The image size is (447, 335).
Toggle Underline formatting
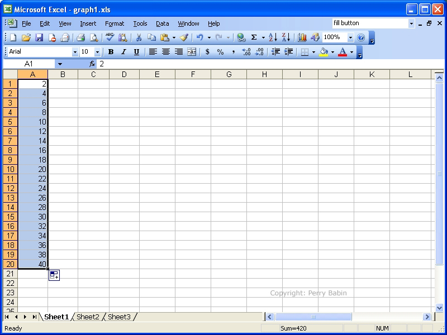pyautogui.click(x=136, y=52)
